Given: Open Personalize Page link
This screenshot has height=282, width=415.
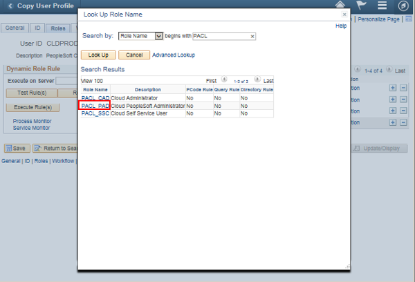Looking at the screenshot, I should coord(378,19).
